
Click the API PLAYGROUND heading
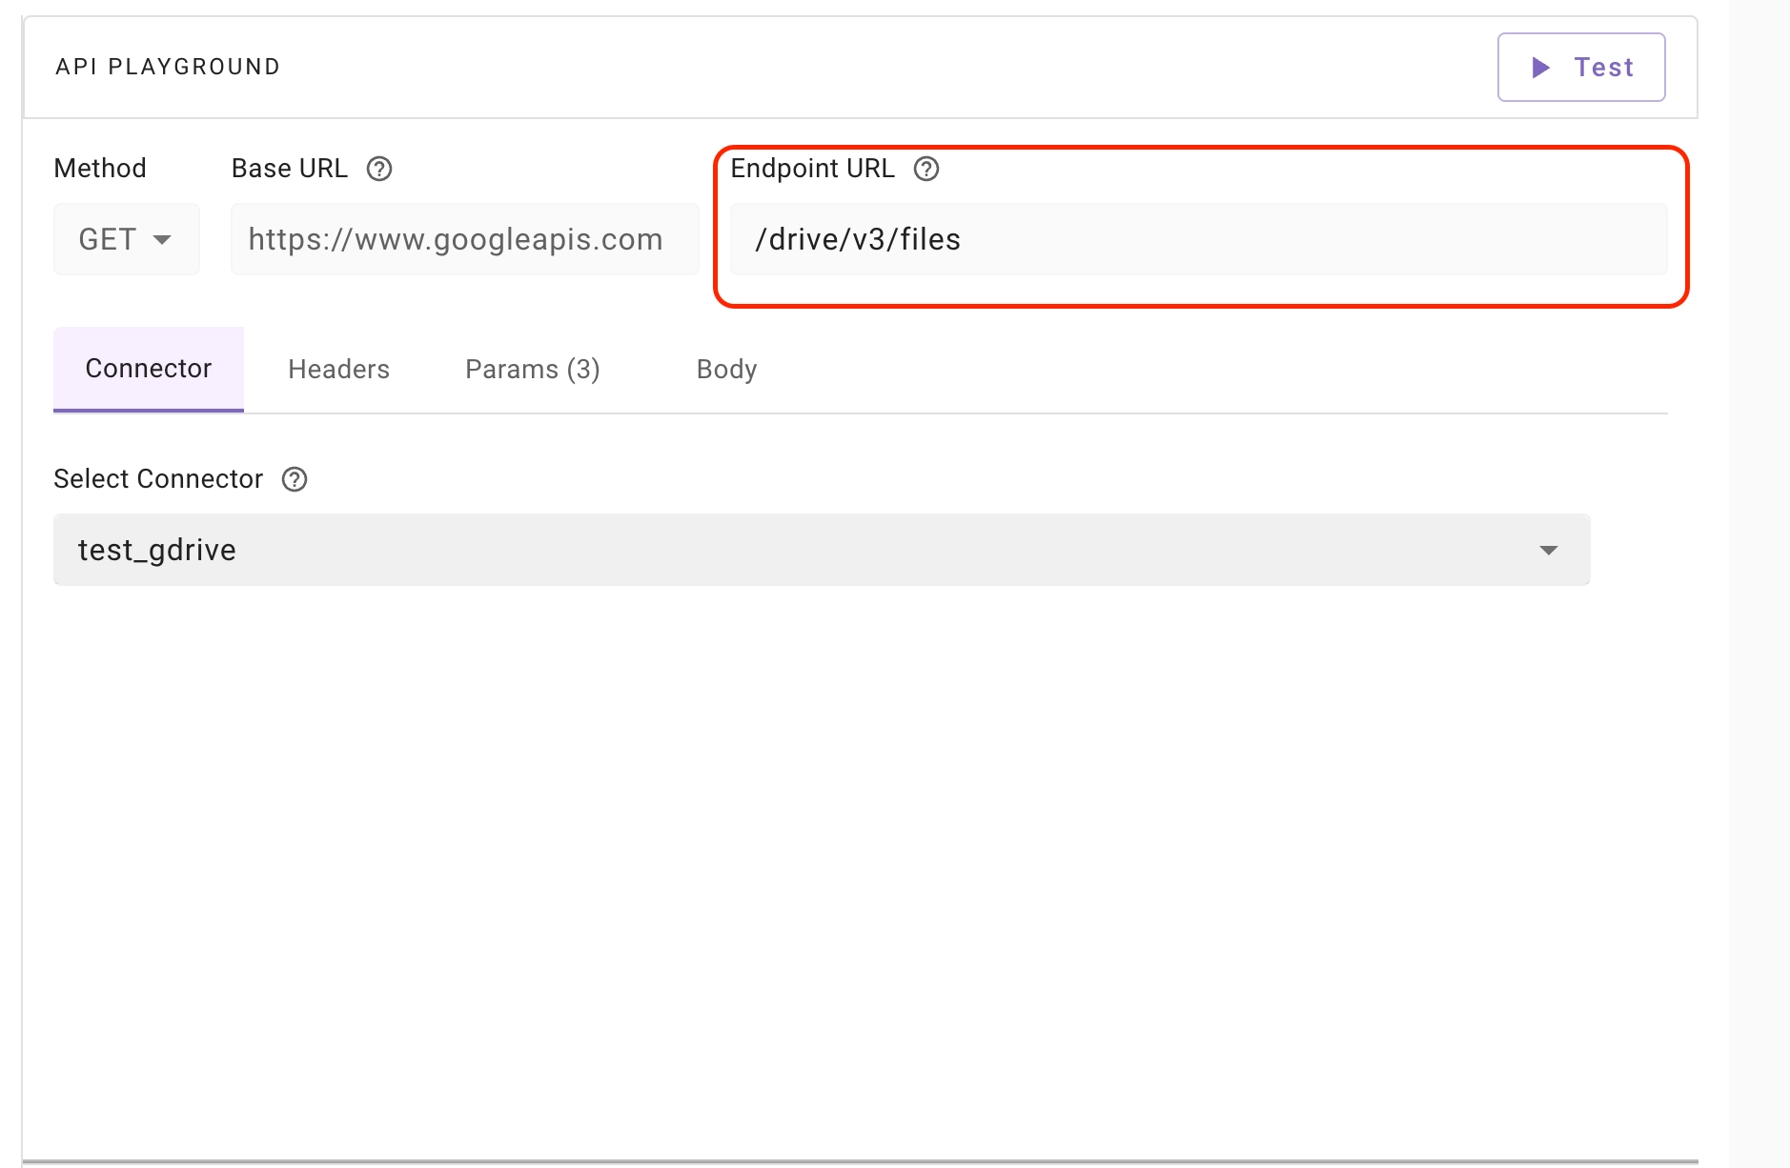point(168,67)
